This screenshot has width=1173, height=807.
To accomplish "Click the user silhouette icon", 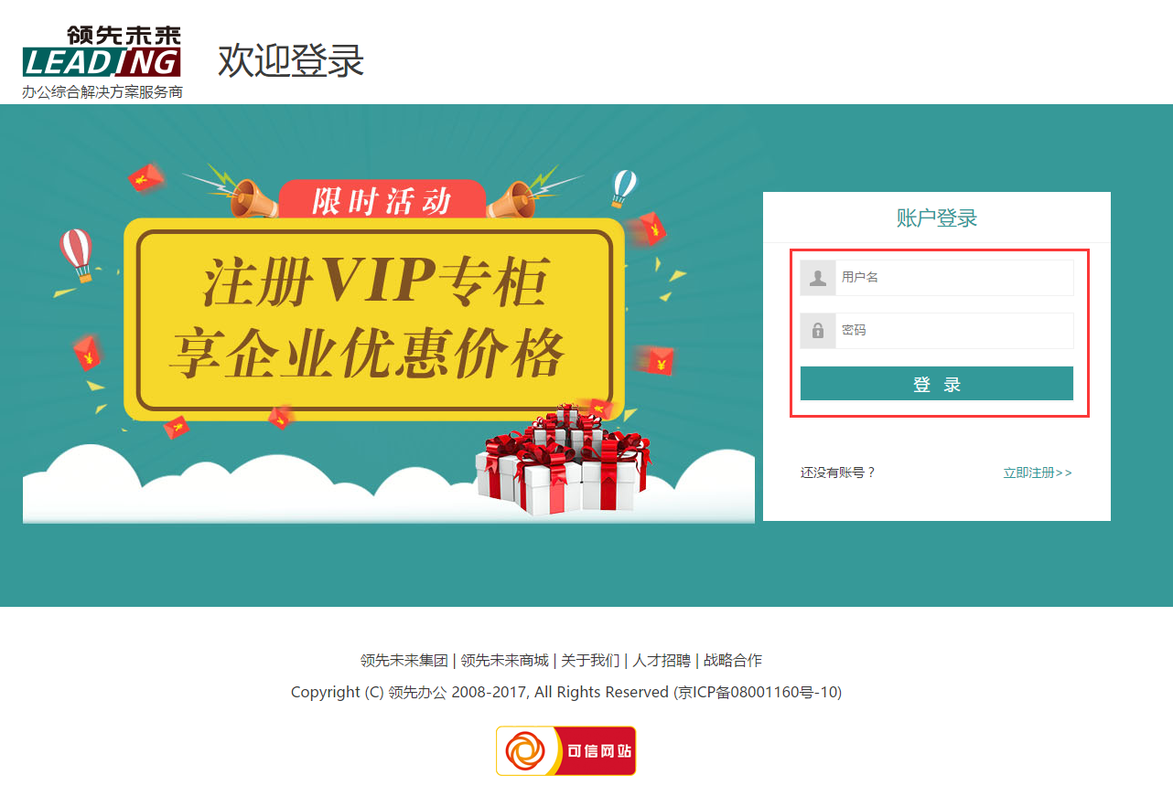I will [x=818, y=278].
